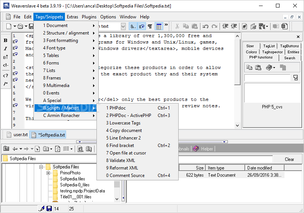Viewport: 304px width, 213px height.
Task: Click the HTML comment sidebar icon
Action: click(x=5, y=65)
